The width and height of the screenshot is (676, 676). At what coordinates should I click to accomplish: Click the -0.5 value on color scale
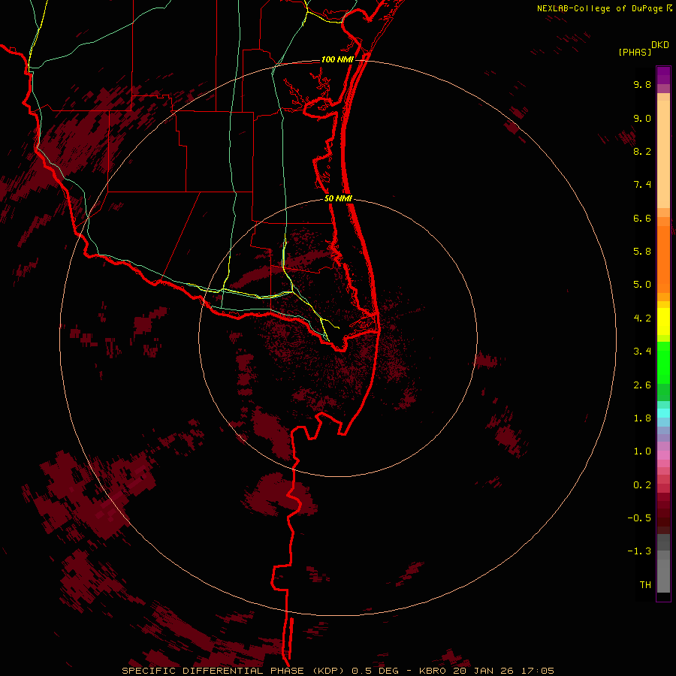(x=639, y=518)
